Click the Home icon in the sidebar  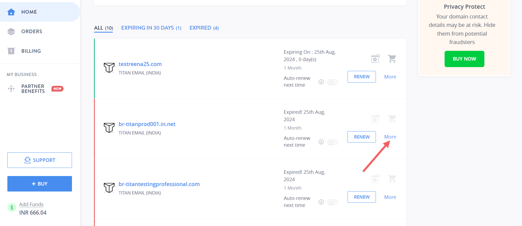pos(11,12)
